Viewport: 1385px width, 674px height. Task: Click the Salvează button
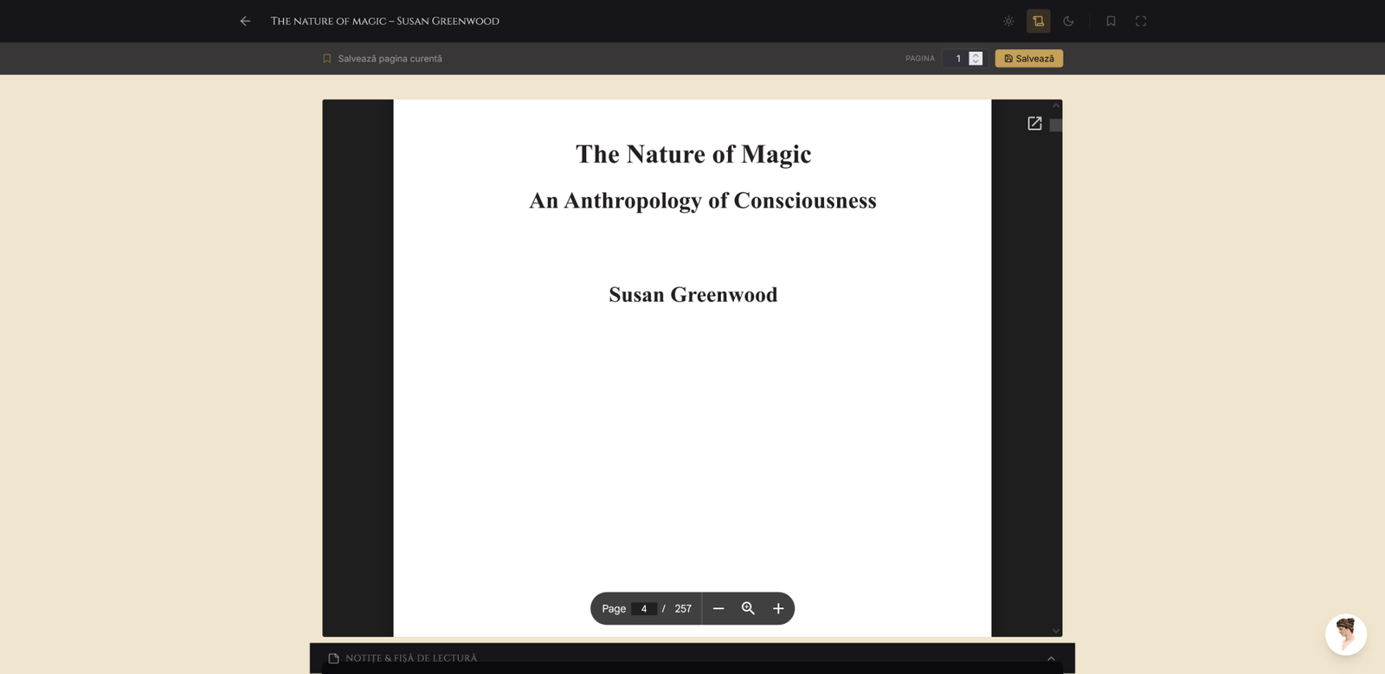(1028, 58)
